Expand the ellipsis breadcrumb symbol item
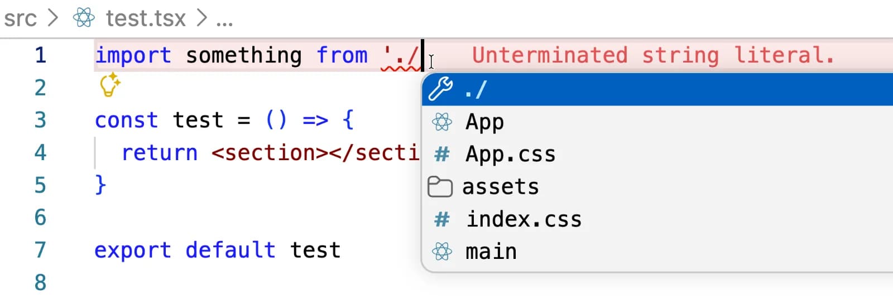Image resolution: width=893 pixels, height=308 pixels. [224, 20]
